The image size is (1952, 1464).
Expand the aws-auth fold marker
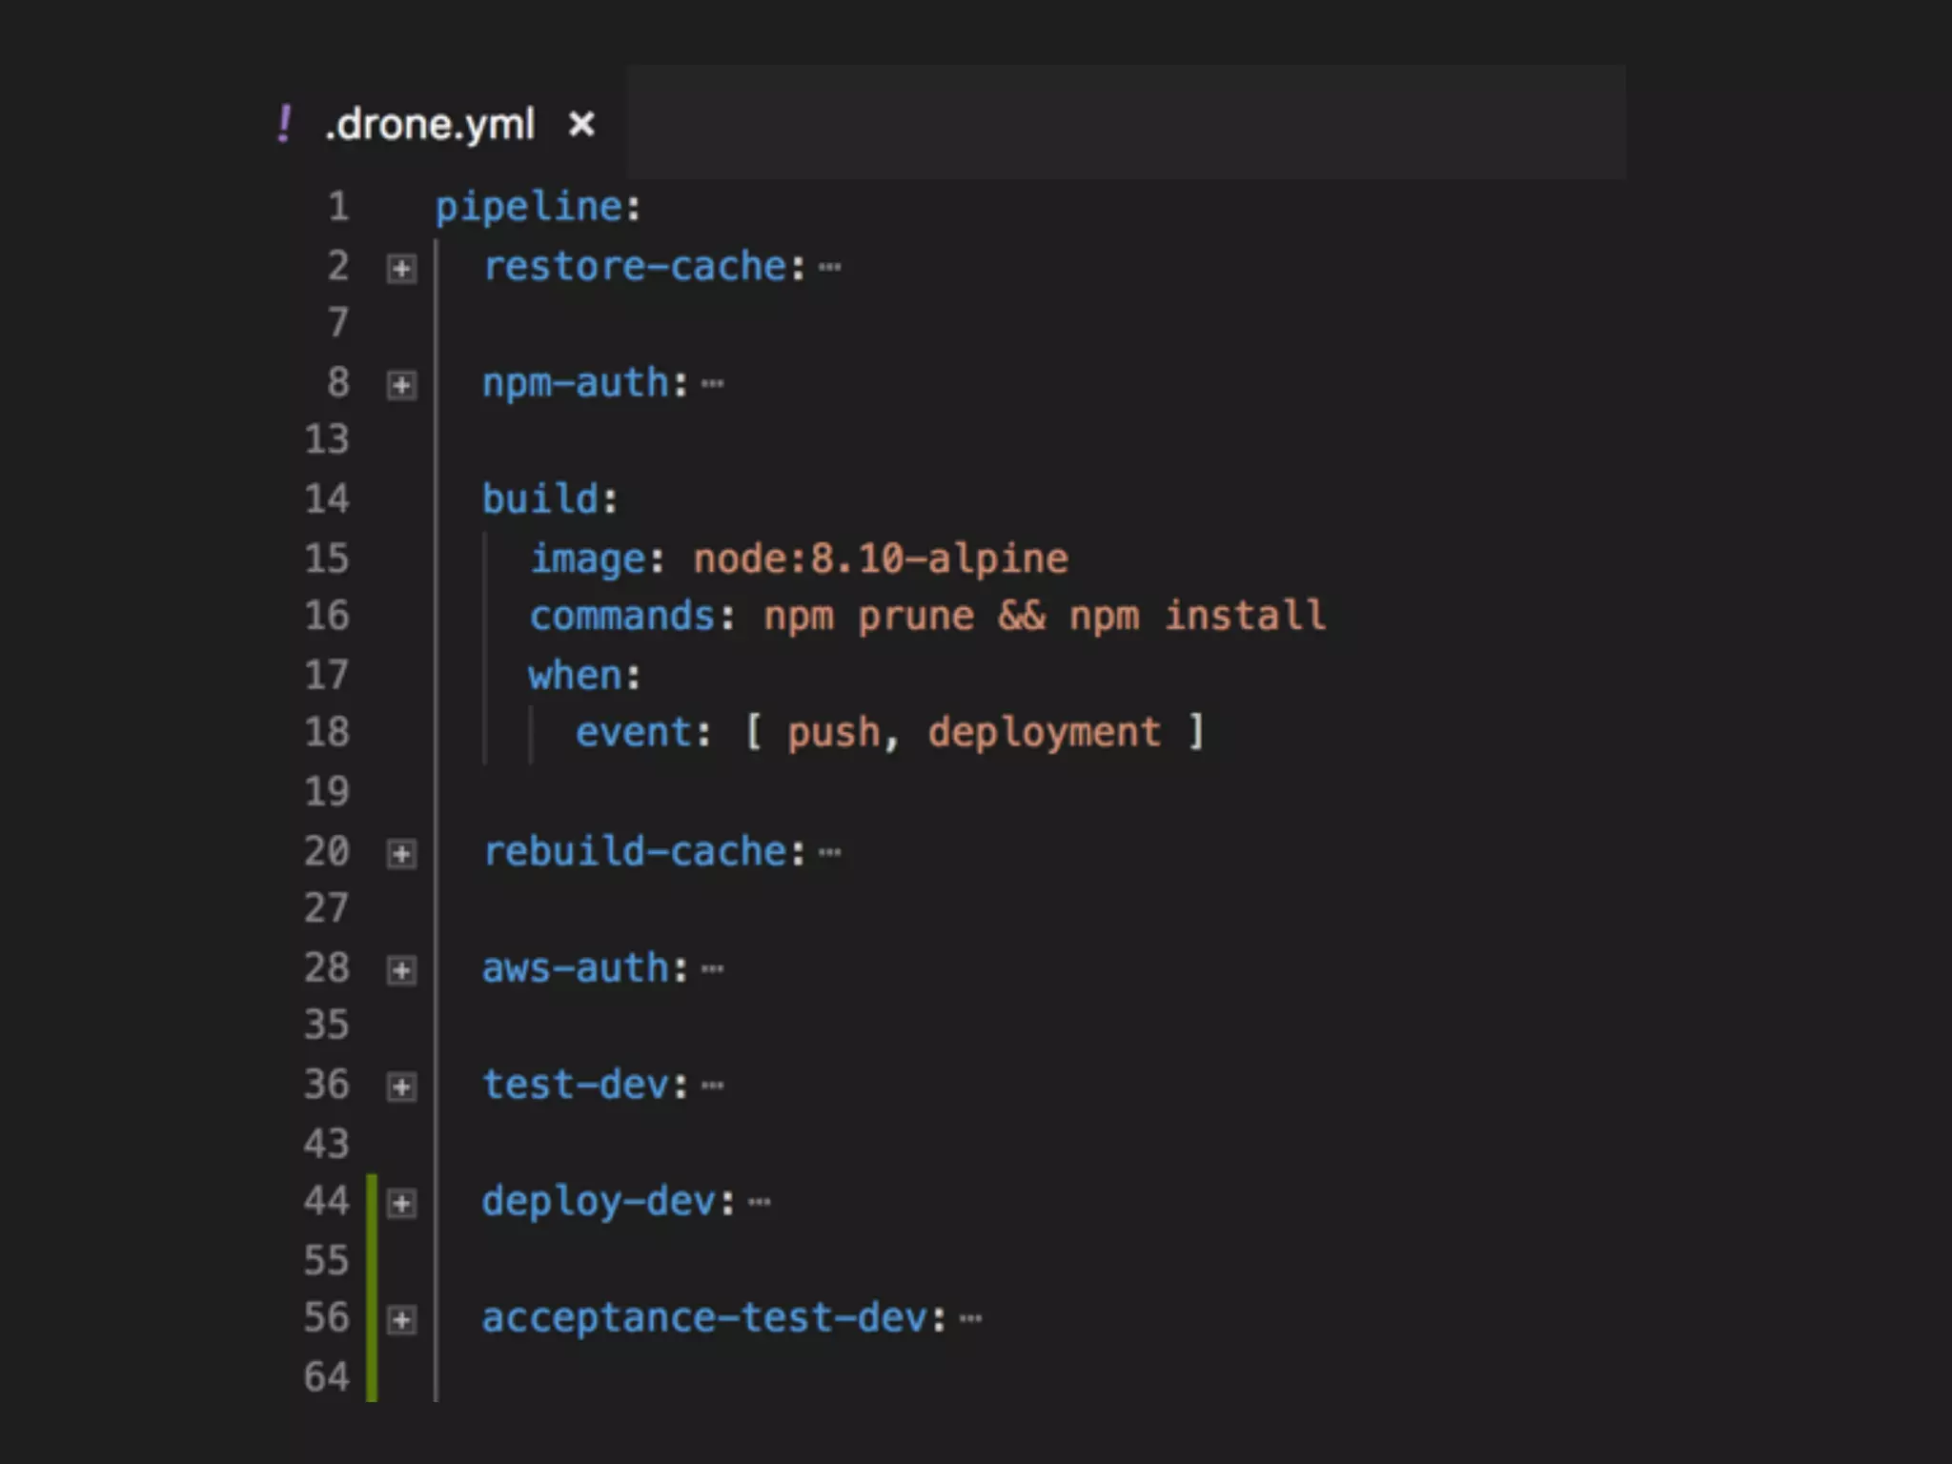click(x=401, y=970)
